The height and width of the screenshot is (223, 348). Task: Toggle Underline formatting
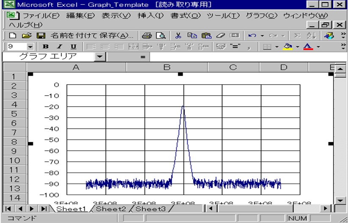coord(74,47)
